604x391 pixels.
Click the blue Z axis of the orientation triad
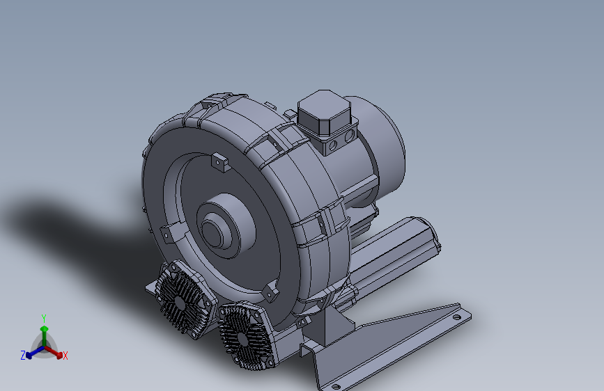pos(34,352)
